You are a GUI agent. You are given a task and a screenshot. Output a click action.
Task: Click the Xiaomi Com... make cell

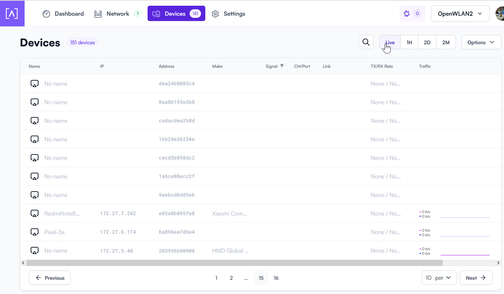(230, 213)
